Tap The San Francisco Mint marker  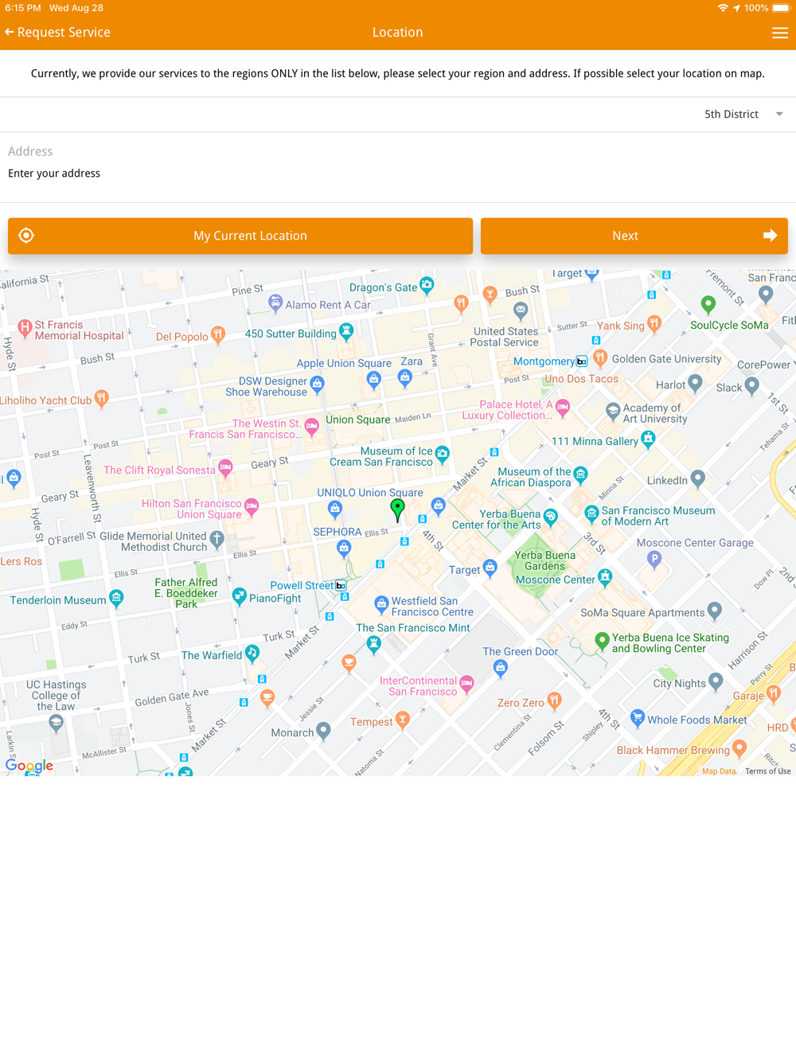point(373,645)
